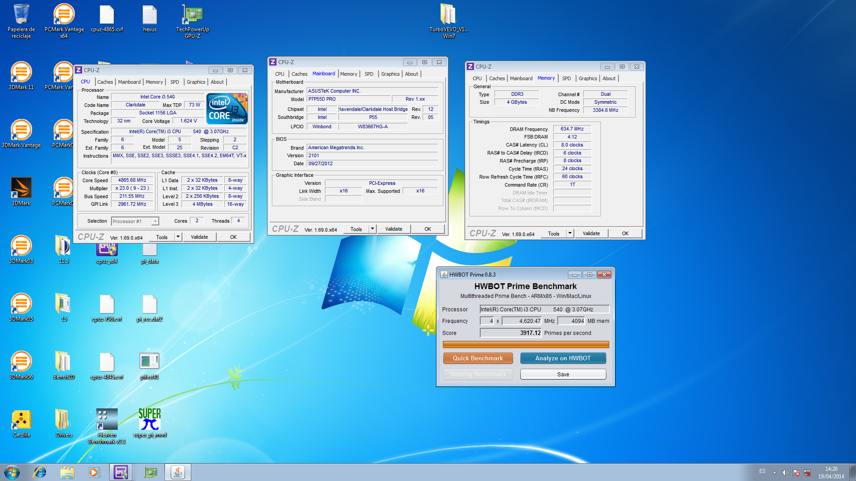This screenshot has width=856, height=481.
Task: Select cpuz-4845.cvf file icon
Action: 107,365
